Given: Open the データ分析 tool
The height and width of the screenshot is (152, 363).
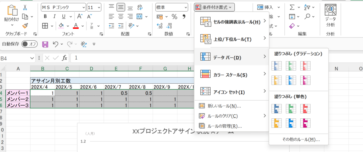Looking at the screenshot, I should pos(330,16).
